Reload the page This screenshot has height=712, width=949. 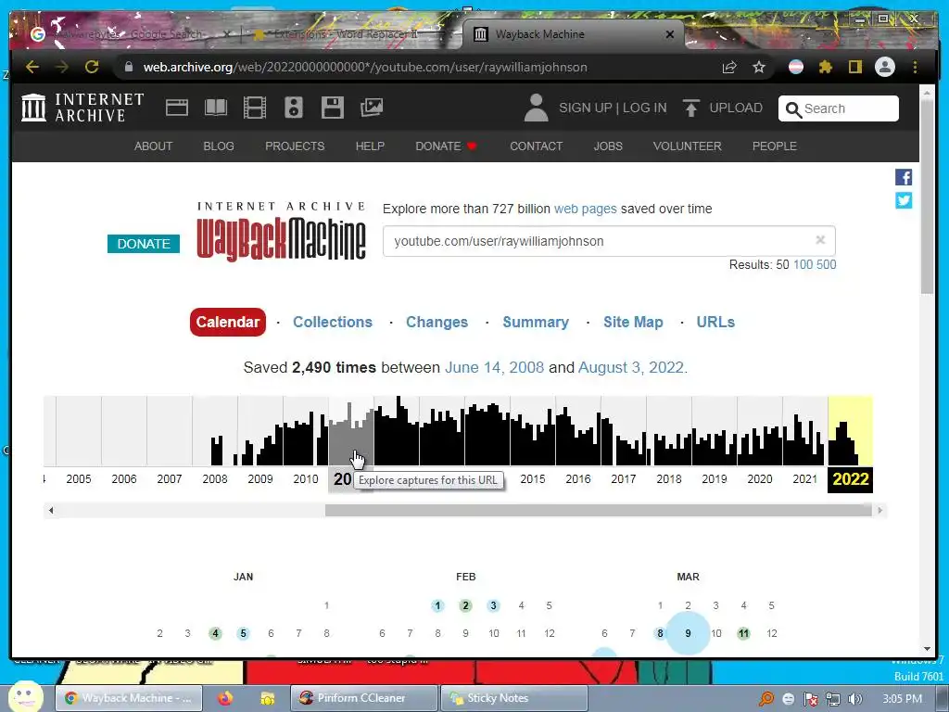[92, 67]
